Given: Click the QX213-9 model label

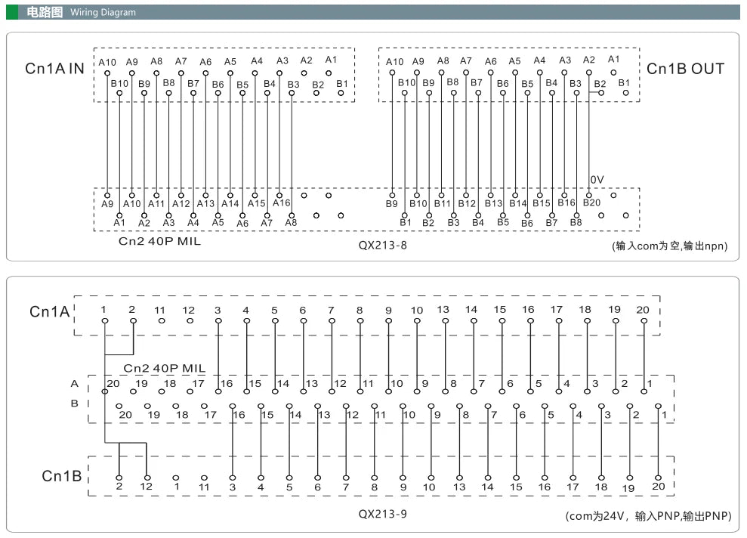Looking at the screenshot, I should click(x=382, y=514).
